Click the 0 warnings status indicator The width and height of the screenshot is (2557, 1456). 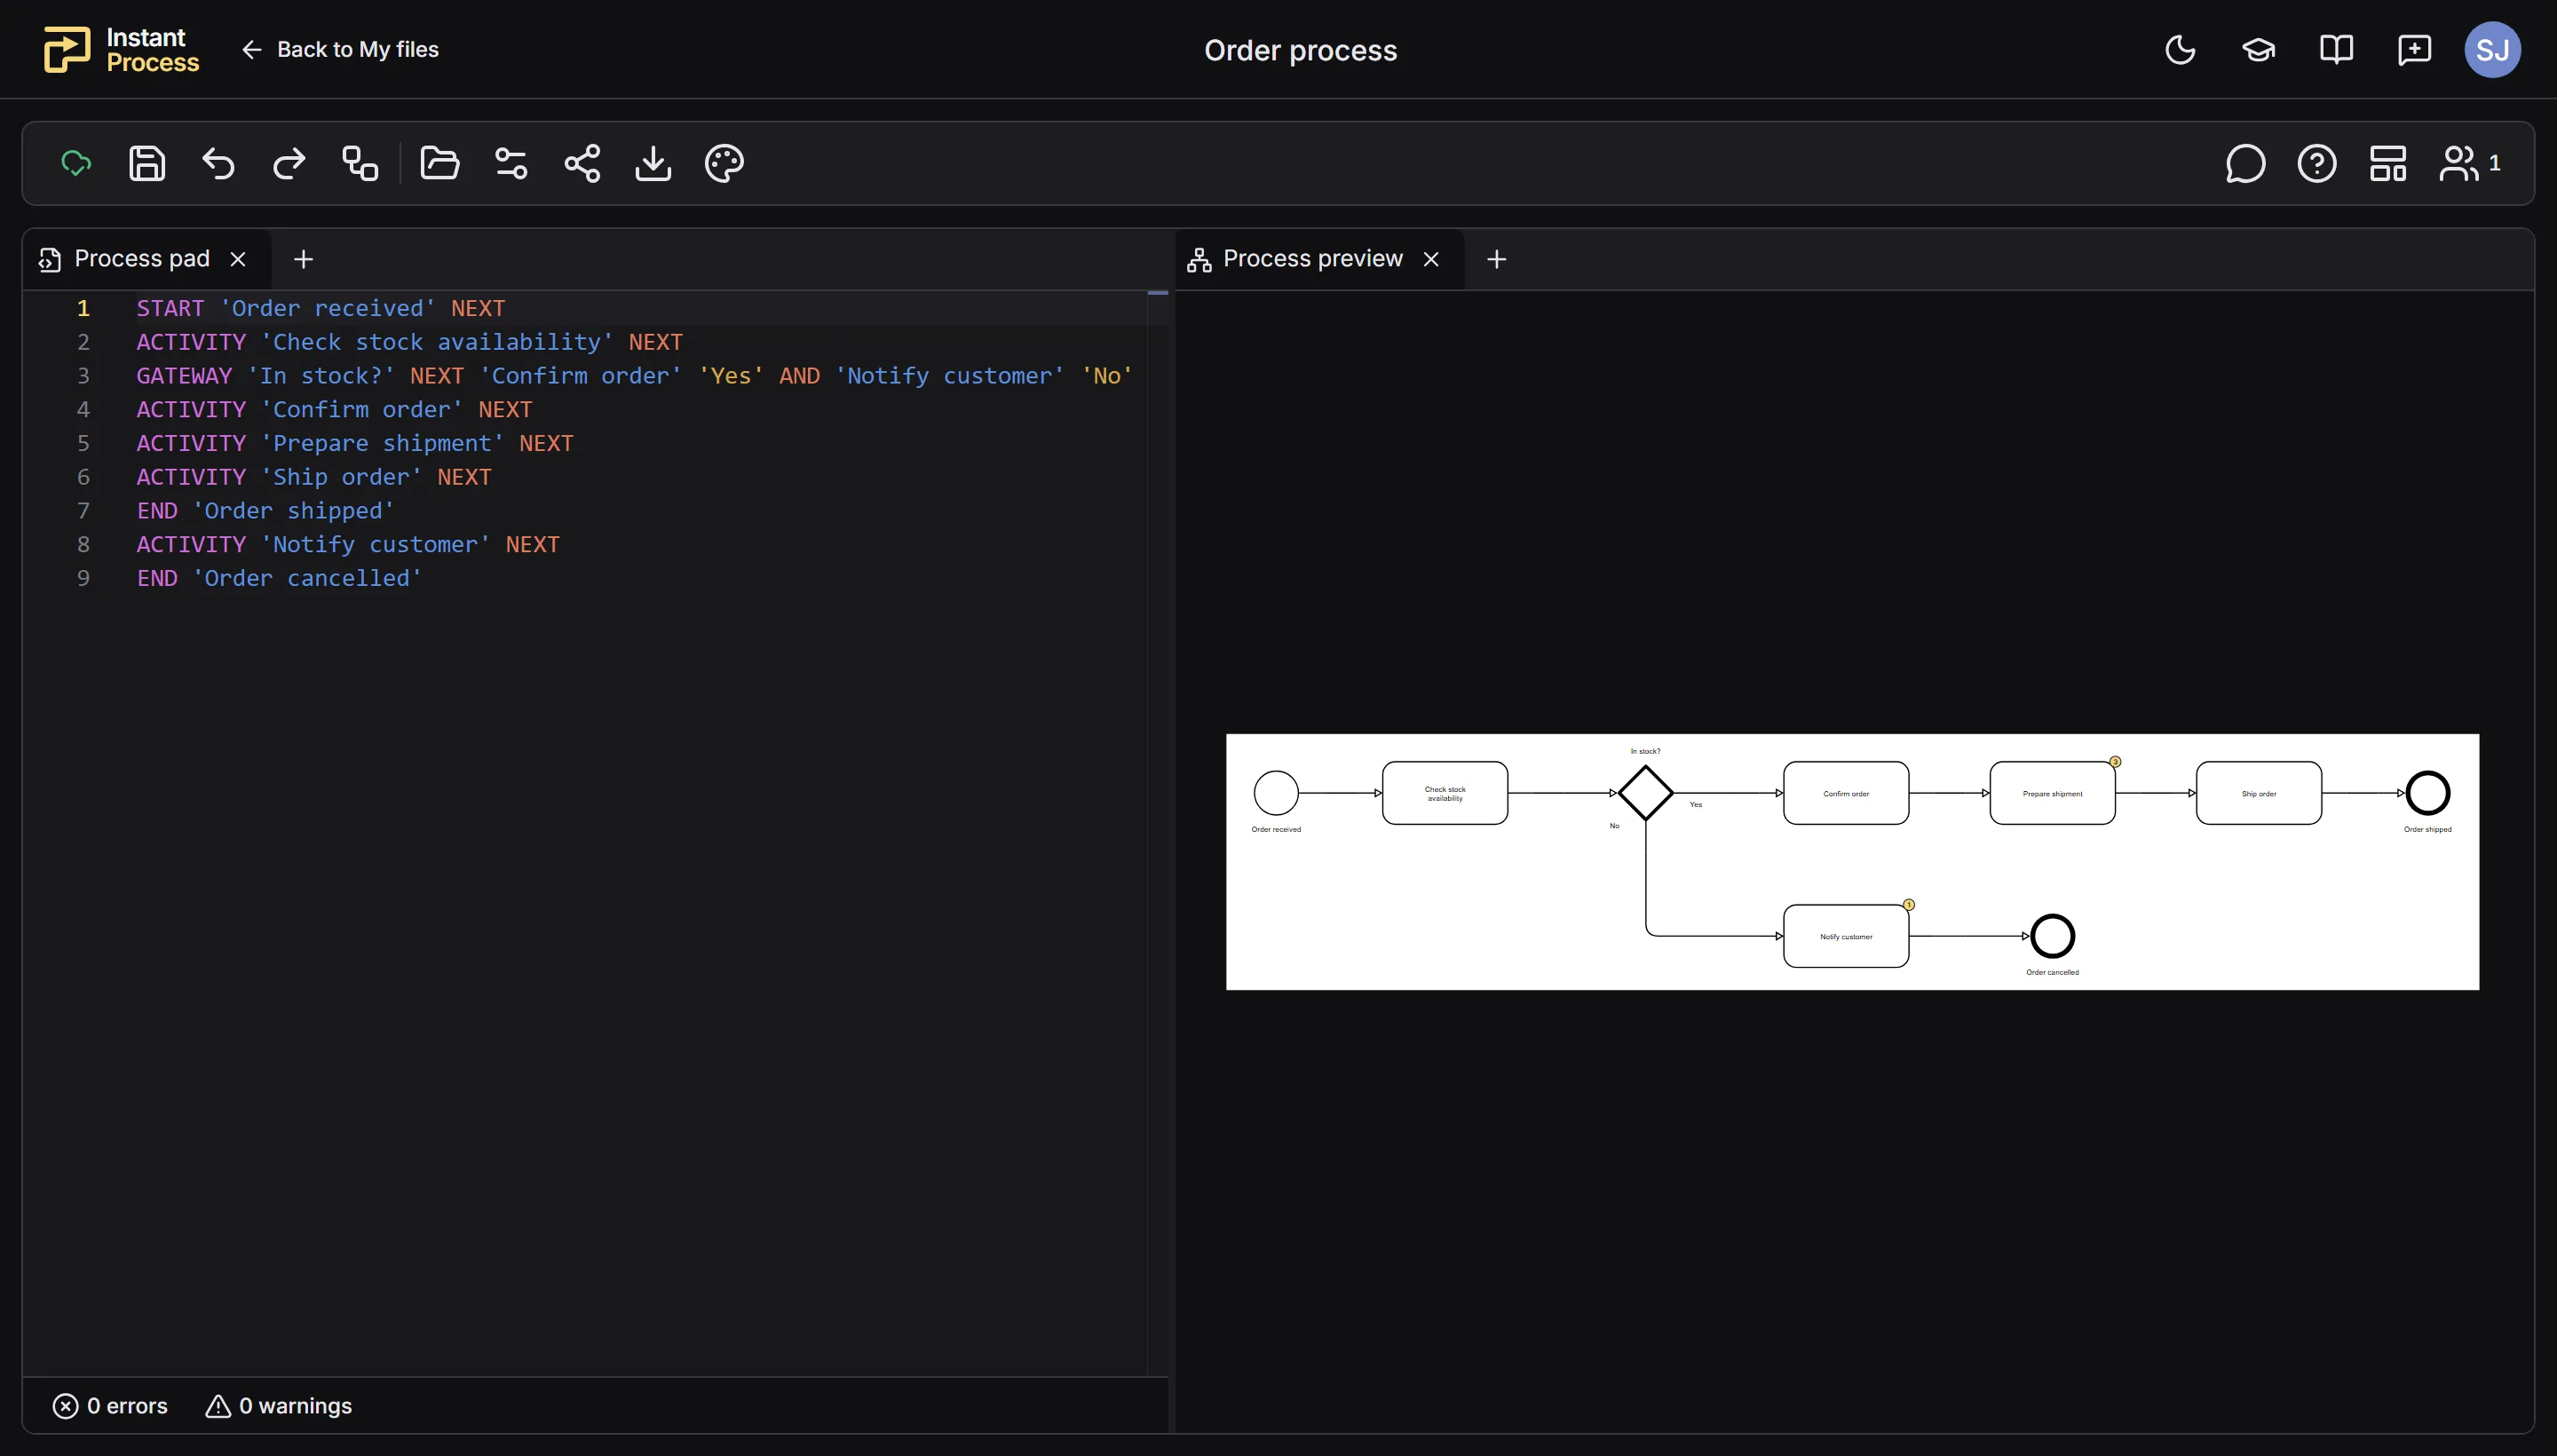[279, 1405]
